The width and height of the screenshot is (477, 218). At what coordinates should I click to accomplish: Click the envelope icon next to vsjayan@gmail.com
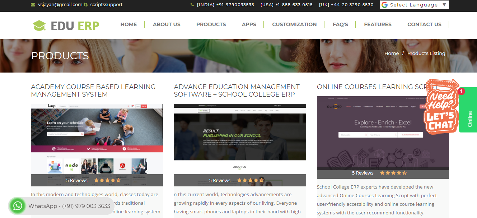tap(33, 5)
